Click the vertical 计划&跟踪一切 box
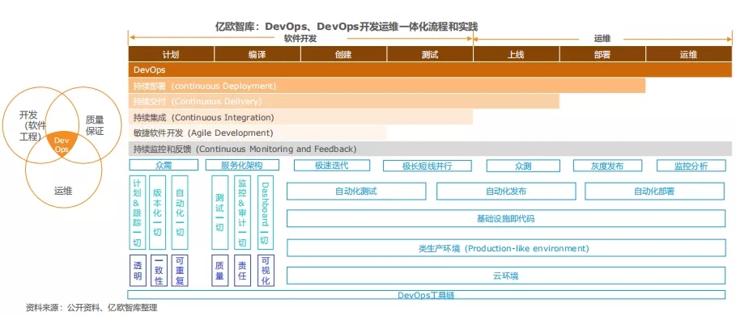Image resolution: width=736 pixels, height=316 pixels. tap(137, 213)
